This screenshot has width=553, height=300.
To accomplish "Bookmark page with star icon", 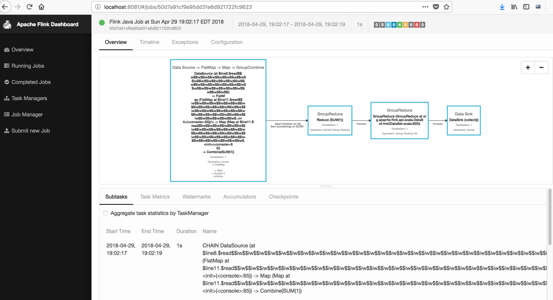I will (x=446, y=7).
